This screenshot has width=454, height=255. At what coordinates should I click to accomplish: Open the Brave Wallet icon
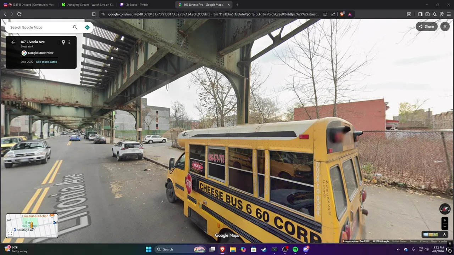point(427,14)
